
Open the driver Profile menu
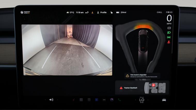tap(102, 12)
